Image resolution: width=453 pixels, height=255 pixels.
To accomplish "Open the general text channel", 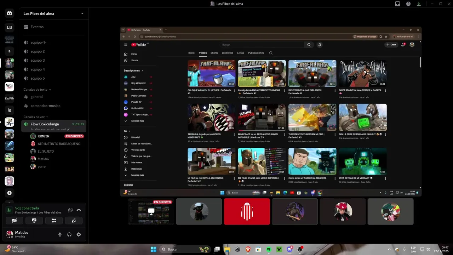I will pyautogui.click(x=53, y=97).
